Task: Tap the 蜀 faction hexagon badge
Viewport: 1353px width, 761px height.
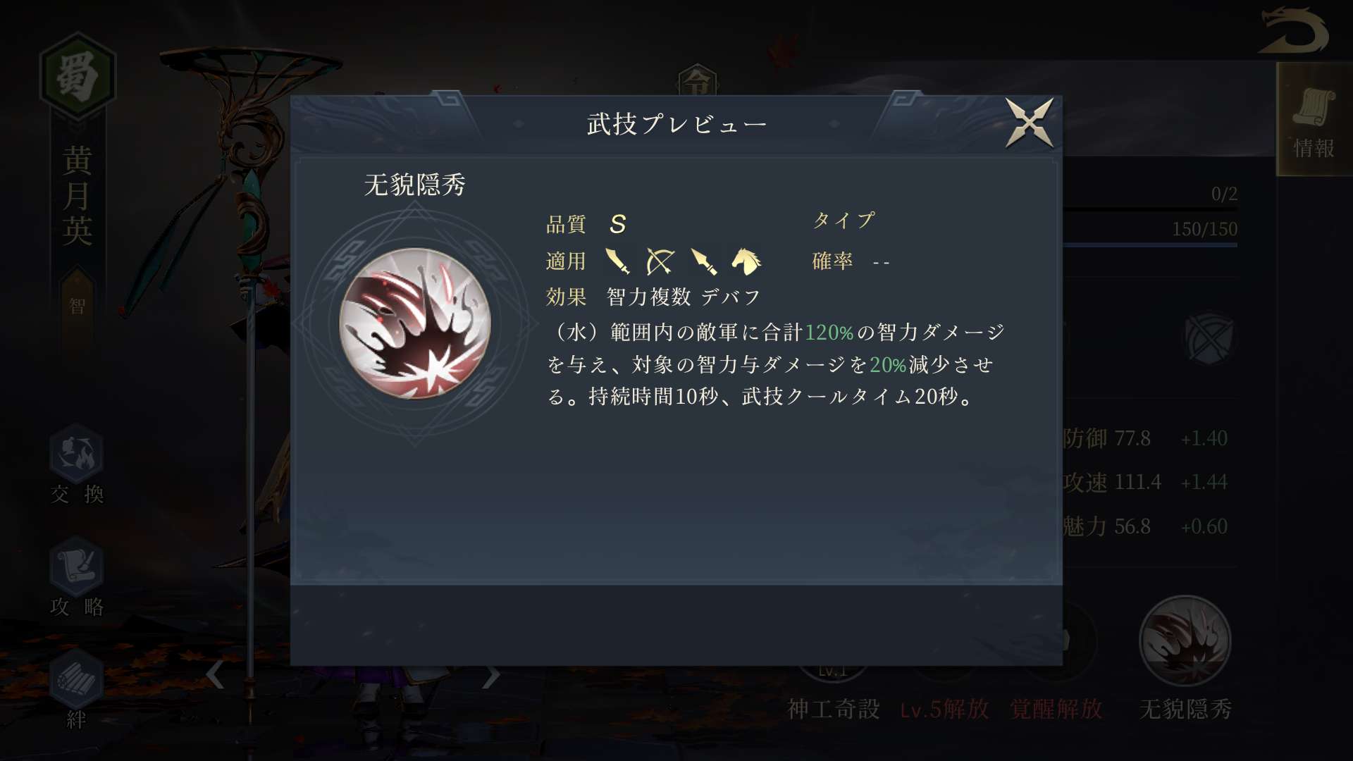Action: pos(77,76)
